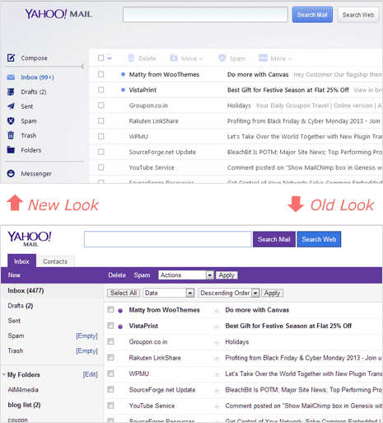Image resolution: width=383 pixels, height=423 pixels.
Task: Check Matty from WooThemes in new look
Action: [101, 74]
